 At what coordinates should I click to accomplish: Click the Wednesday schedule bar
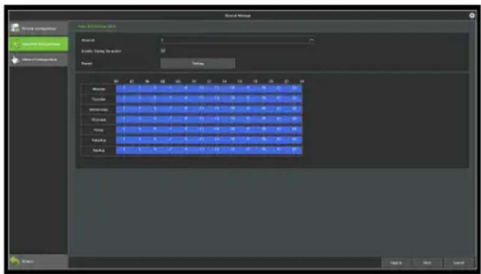coord(209,110)
